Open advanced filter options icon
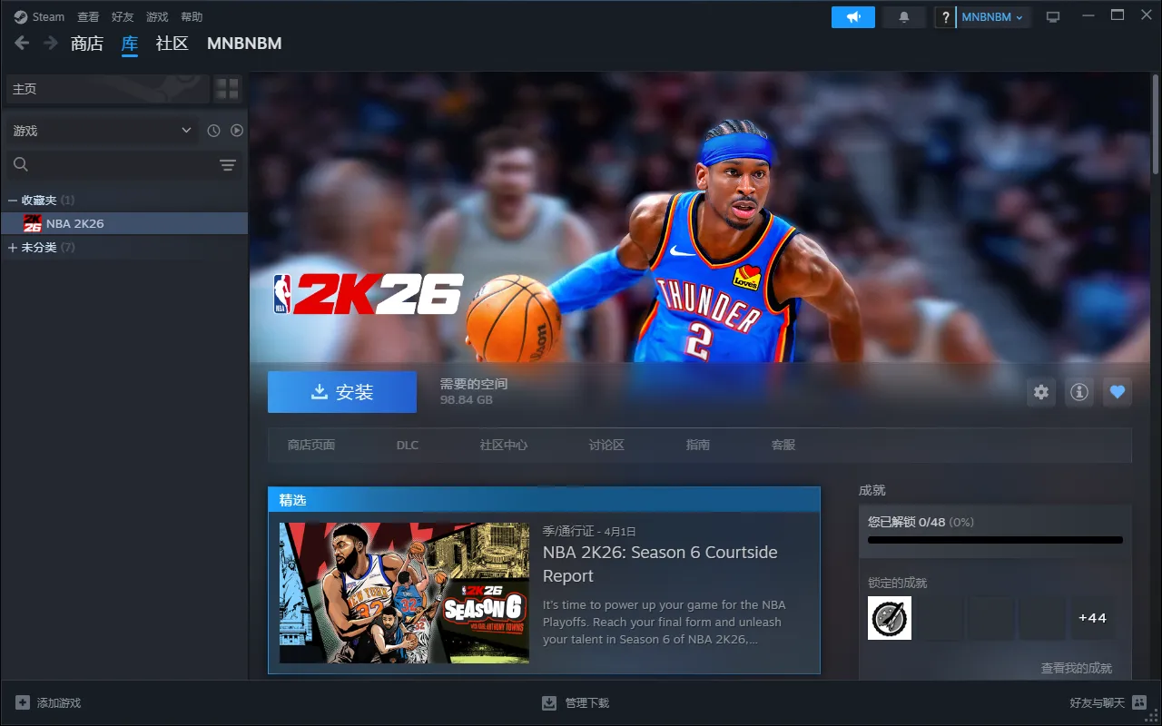 click(x=227, y=164)
